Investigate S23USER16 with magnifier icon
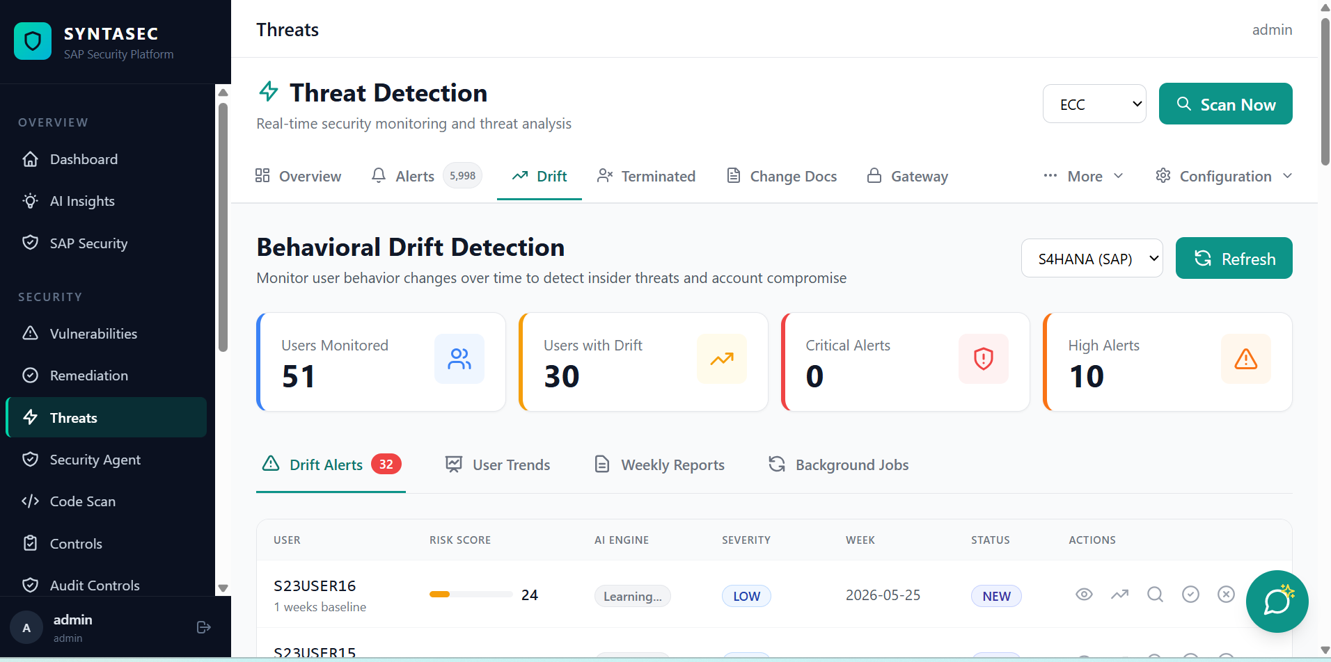Screen dimensions: 1331x662 point(1155,595)
